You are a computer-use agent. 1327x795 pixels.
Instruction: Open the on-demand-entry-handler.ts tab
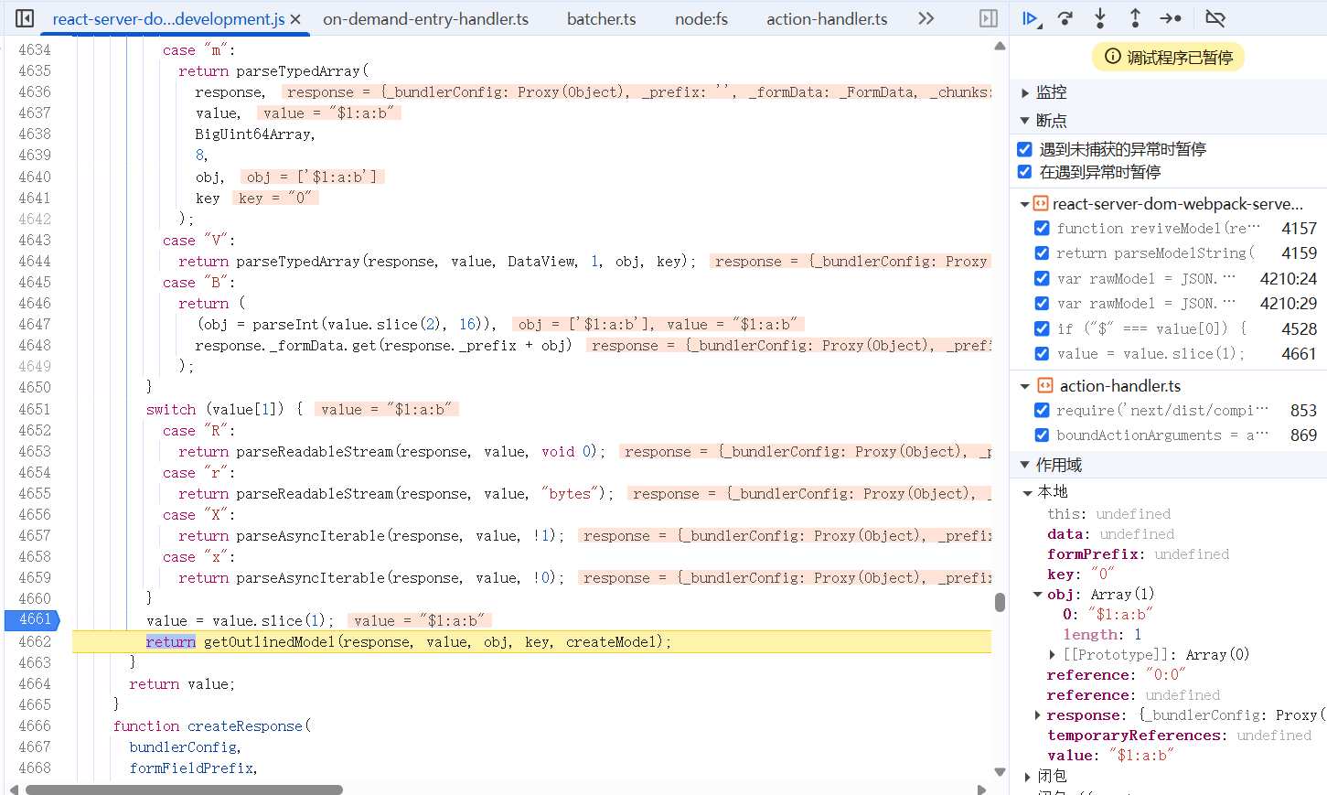click(425, 19)
